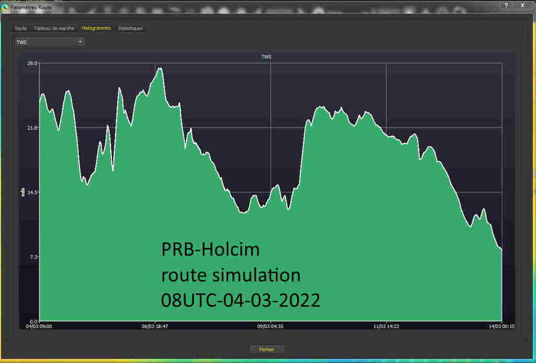Click the 09/03 04:35 time label
Image resolution: width=536 pixels, height=363 pixels.
tap(271, 326)
